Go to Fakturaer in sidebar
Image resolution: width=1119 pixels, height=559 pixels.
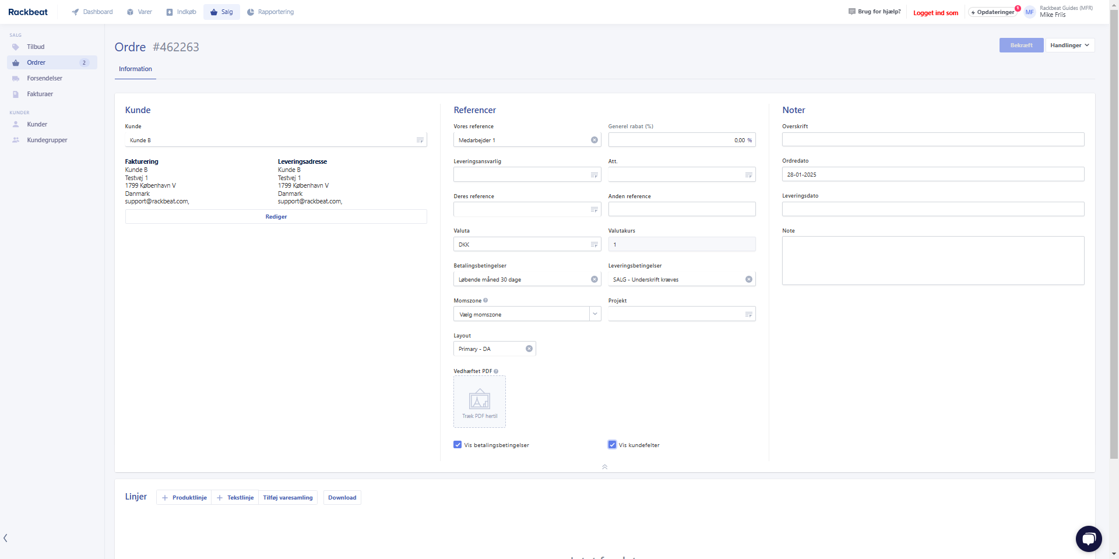point(40,94)
